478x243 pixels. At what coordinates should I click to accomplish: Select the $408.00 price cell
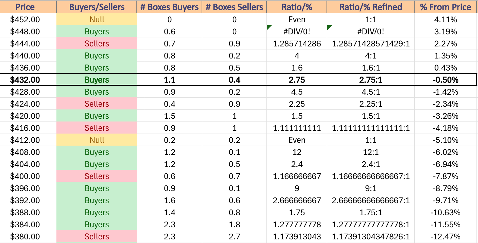(x=28, y=152)
